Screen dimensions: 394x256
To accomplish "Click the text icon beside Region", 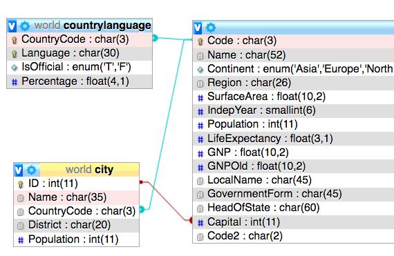I will [200, 83].
